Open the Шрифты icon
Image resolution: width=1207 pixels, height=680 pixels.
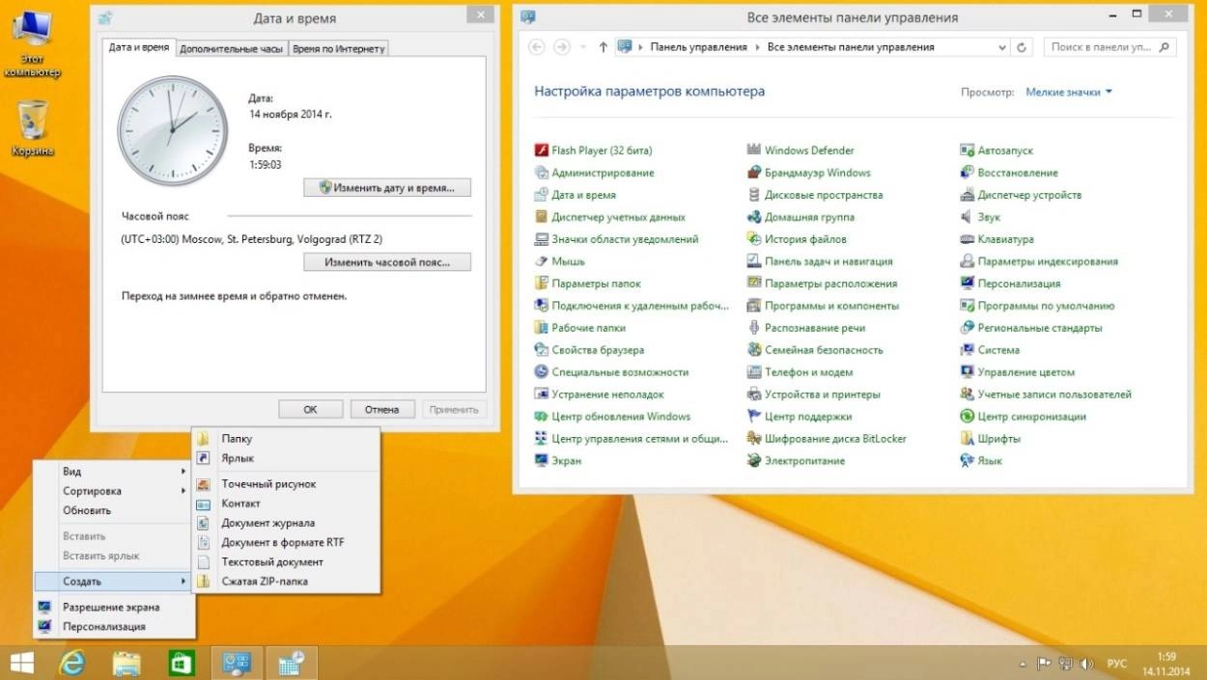(x=968, y=439)
